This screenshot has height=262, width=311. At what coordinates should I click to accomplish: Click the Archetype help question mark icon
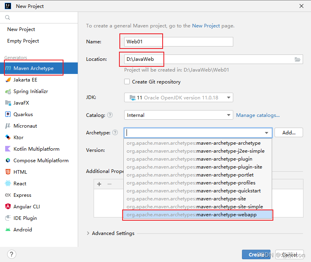(115, 133)
